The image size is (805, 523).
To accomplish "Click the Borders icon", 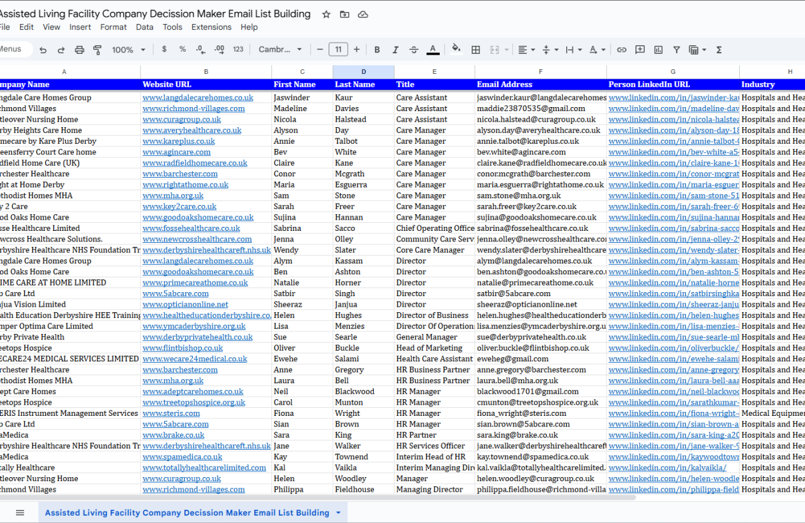I will [476, 50].
